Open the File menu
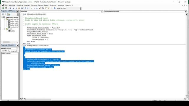Viewport: 189px width, 106px height. point(6,5)
